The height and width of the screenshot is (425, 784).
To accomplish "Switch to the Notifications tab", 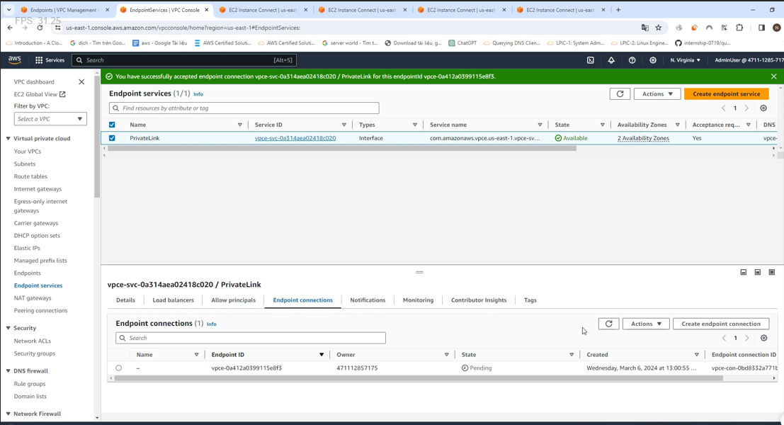I will [x=368, y=300].
